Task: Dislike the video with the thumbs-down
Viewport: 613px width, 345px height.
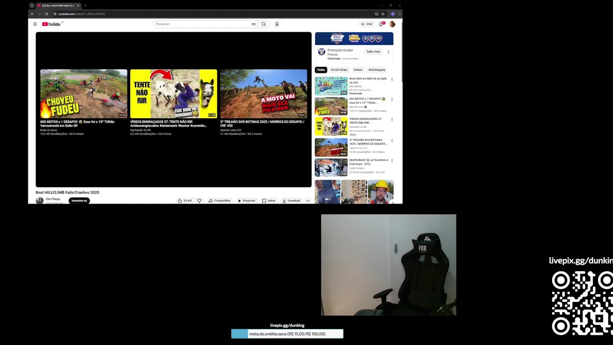Action: point(199,201)
